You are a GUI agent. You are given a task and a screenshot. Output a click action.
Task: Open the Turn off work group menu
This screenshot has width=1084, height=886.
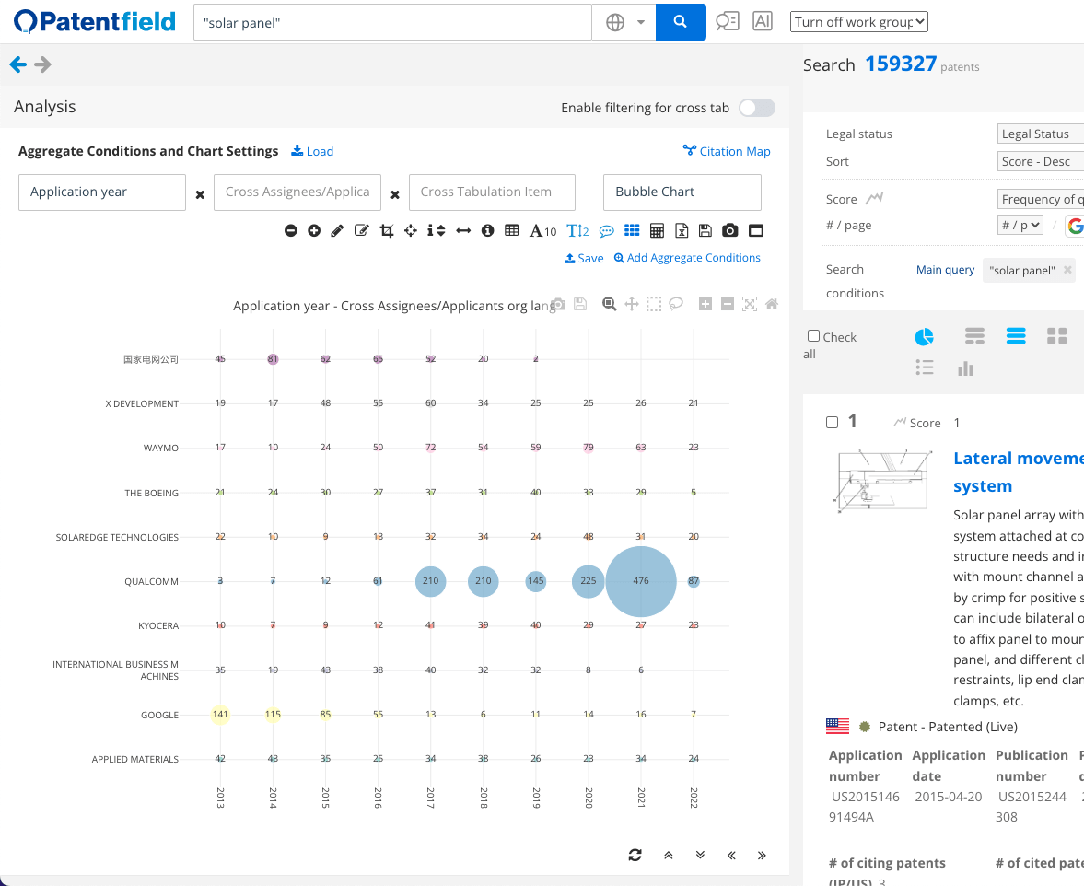(858, 21)
